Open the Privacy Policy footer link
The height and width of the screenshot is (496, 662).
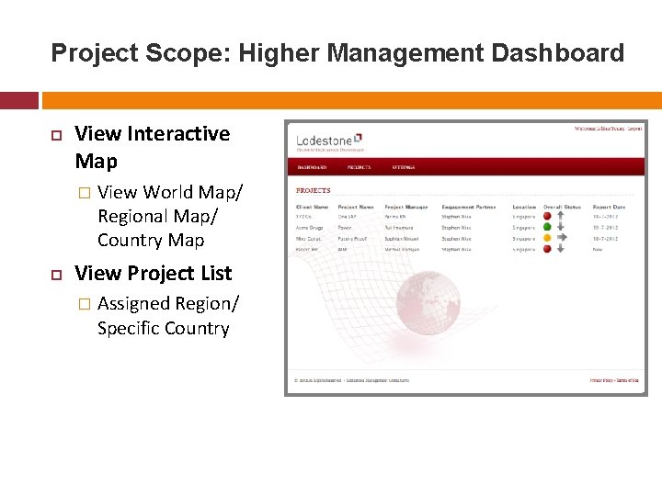(601, 380)
